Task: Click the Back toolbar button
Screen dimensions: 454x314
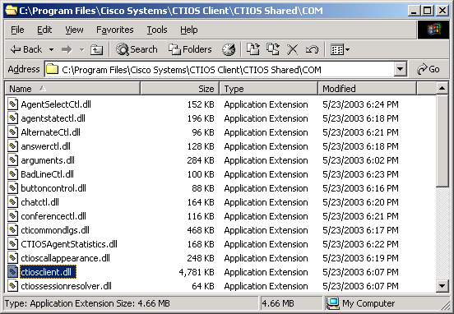Action: (26, 49)
